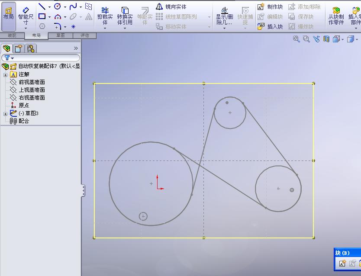
Task: Click the filter funnel icon in tree
Action: tap(7, 58)
